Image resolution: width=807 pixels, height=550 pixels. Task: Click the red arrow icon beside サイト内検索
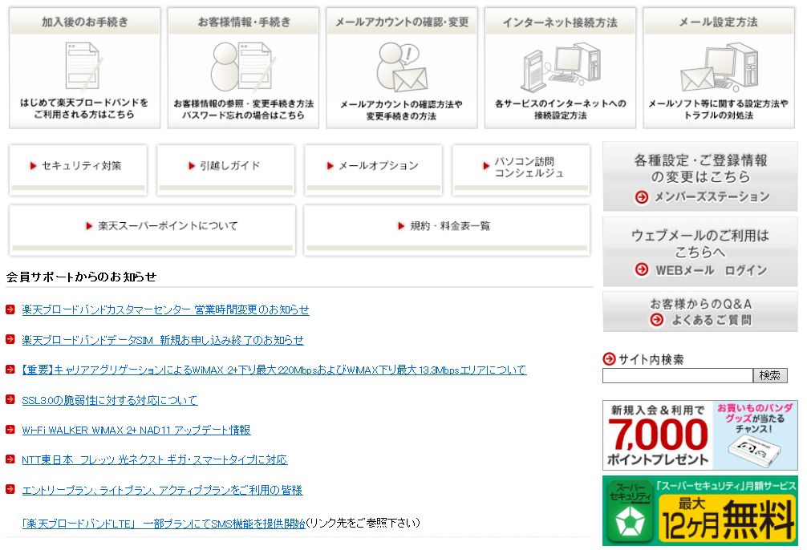pos(609,358)
